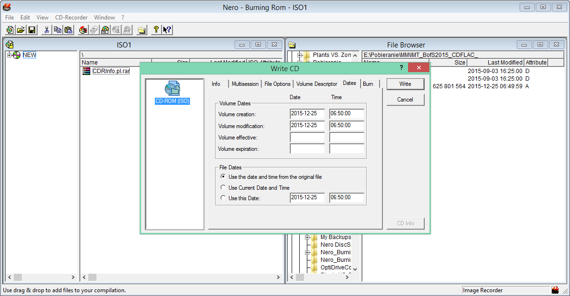Click the Write CD dialog help question mark

pos(401,68)
